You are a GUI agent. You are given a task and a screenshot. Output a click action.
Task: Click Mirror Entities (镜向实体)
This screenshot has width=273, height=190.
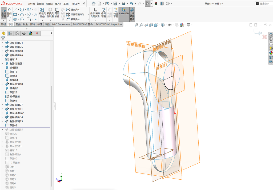point(73,10)
